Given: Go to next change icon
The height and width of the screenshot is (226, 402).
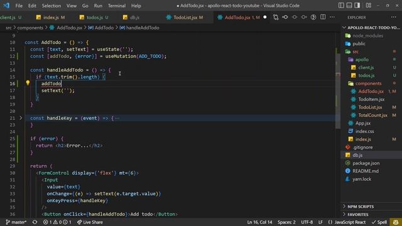Looking at the screenshot, I should pyautogui.click(x=304, y=17).
